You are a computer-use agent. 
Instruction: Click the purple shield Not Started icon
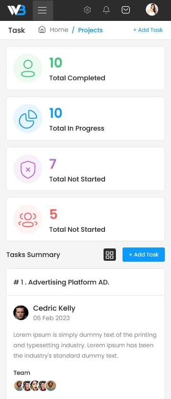click(x=28, y=169)
